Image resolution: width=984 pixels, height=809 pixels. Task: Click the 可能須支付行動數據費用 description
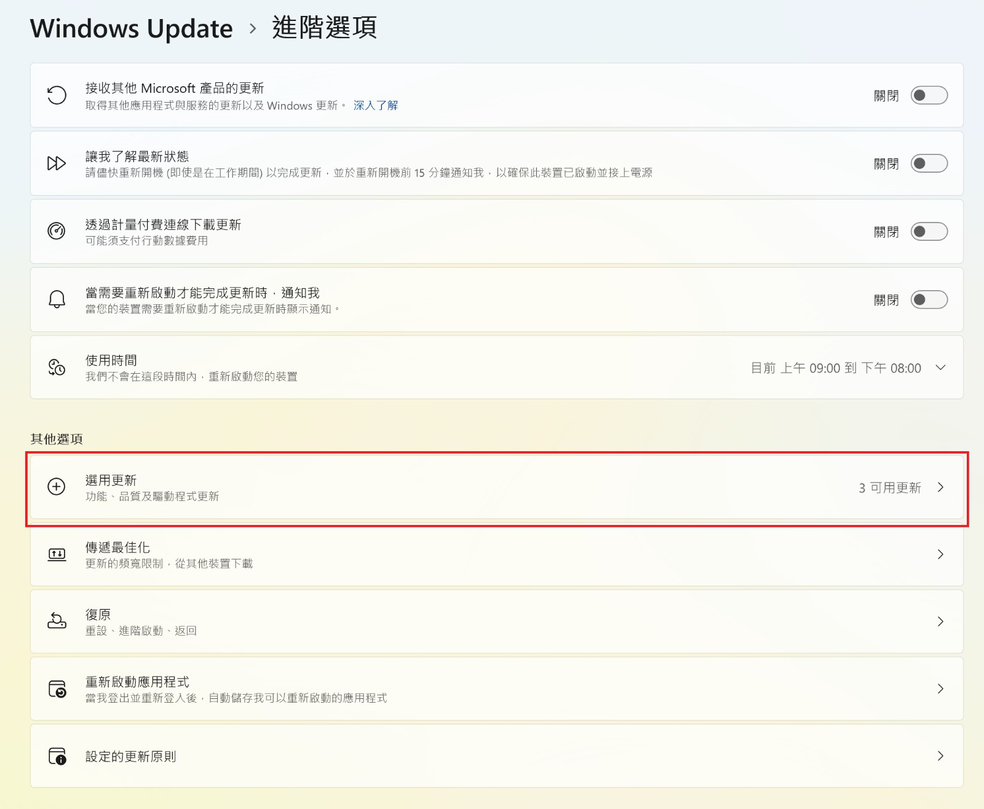tap(146, 240)
